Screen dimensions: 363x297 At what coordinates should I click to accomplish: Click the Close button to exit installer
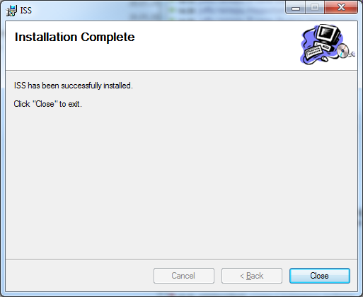point(320,276)
